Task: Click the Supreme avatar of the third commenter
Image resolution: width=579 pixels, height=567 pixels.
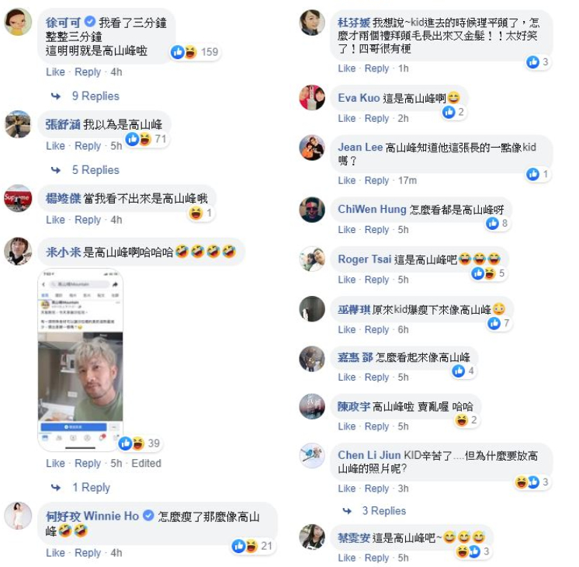Action: tap(18, 198)
